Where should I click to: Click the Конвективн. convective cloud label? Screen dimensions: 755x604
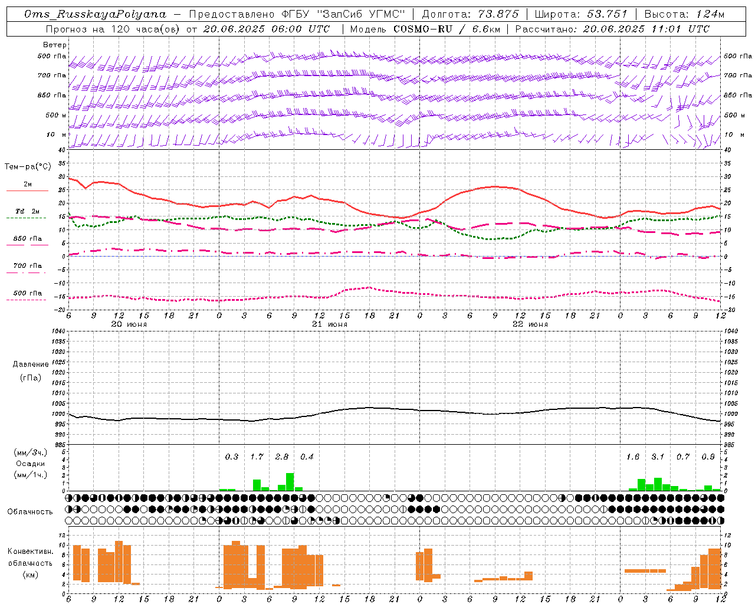30,552
